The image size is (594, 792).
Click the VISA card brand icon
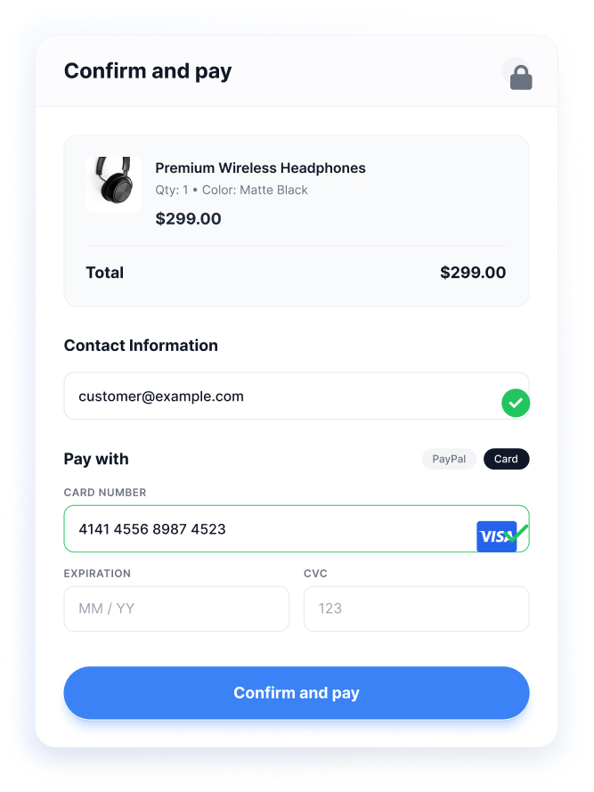[x=497, y=536]
